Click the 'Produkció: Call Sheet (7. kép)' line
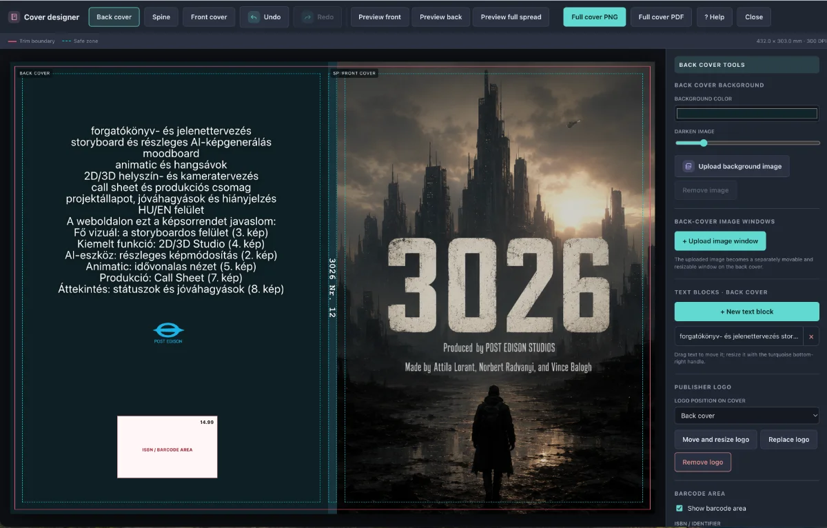827x528 pixels. (171, 278)
